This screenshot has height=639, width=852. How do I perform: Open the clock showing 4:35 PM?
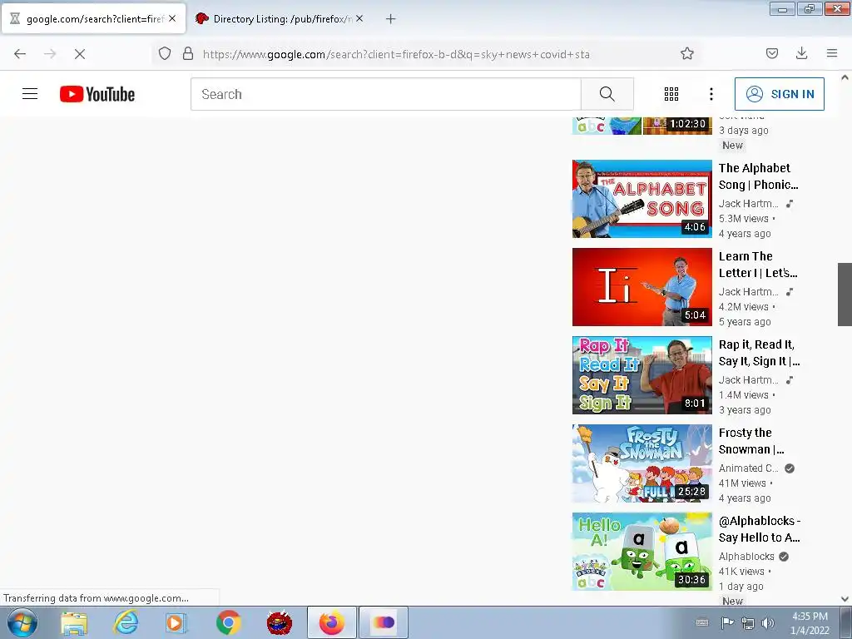pyautogui.click(x=810, y=623)
